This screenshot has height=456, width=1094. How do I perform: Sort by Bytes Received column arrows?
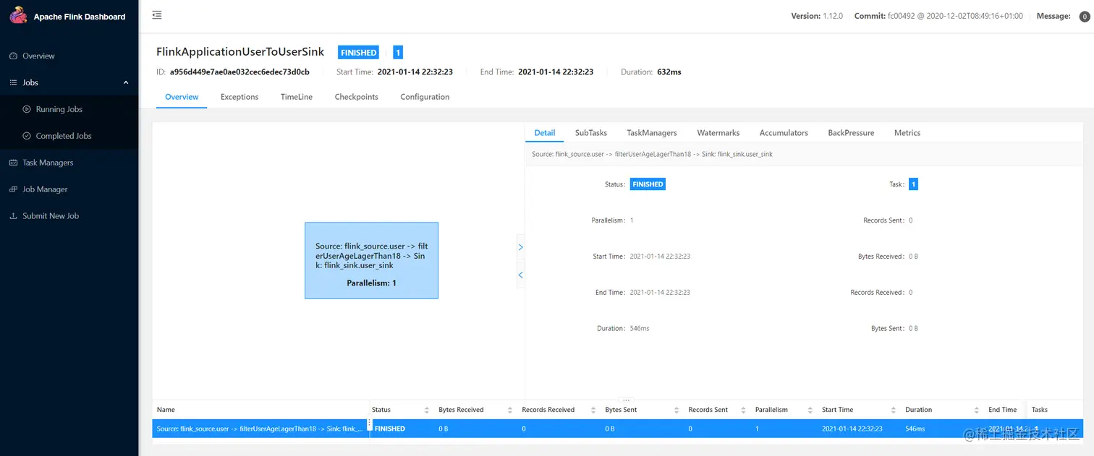[510, 410]
